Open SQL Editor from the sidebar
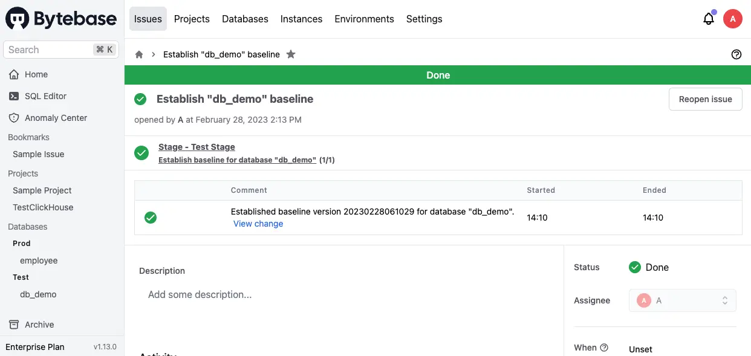Viewport: 751px width, 356px height. point(46,95)
